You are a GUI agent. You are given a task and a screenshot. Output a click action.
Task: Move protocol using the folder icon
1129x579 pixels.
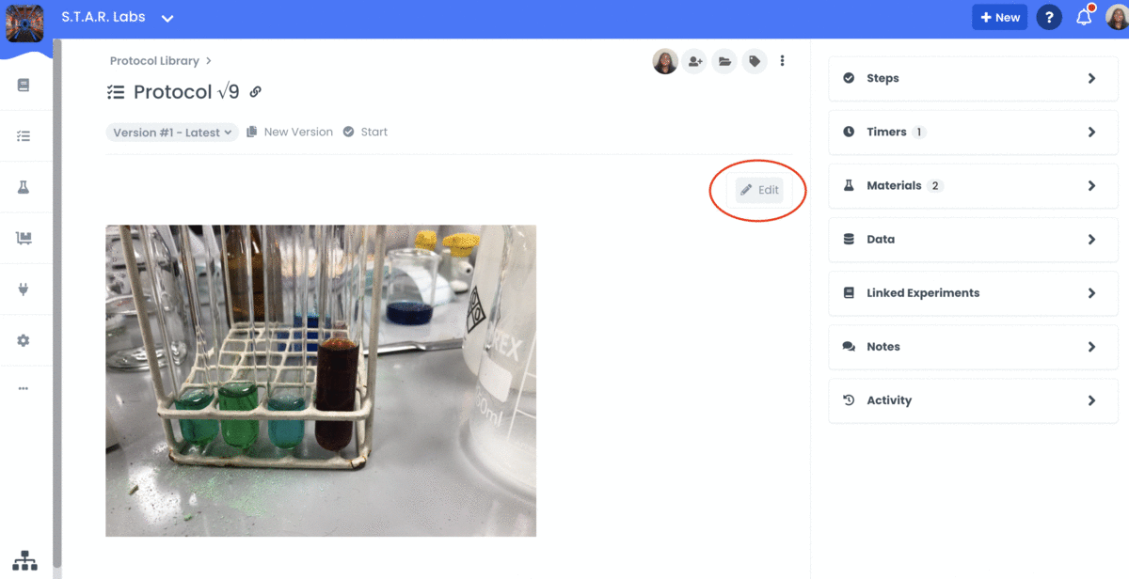pos(724,60)
